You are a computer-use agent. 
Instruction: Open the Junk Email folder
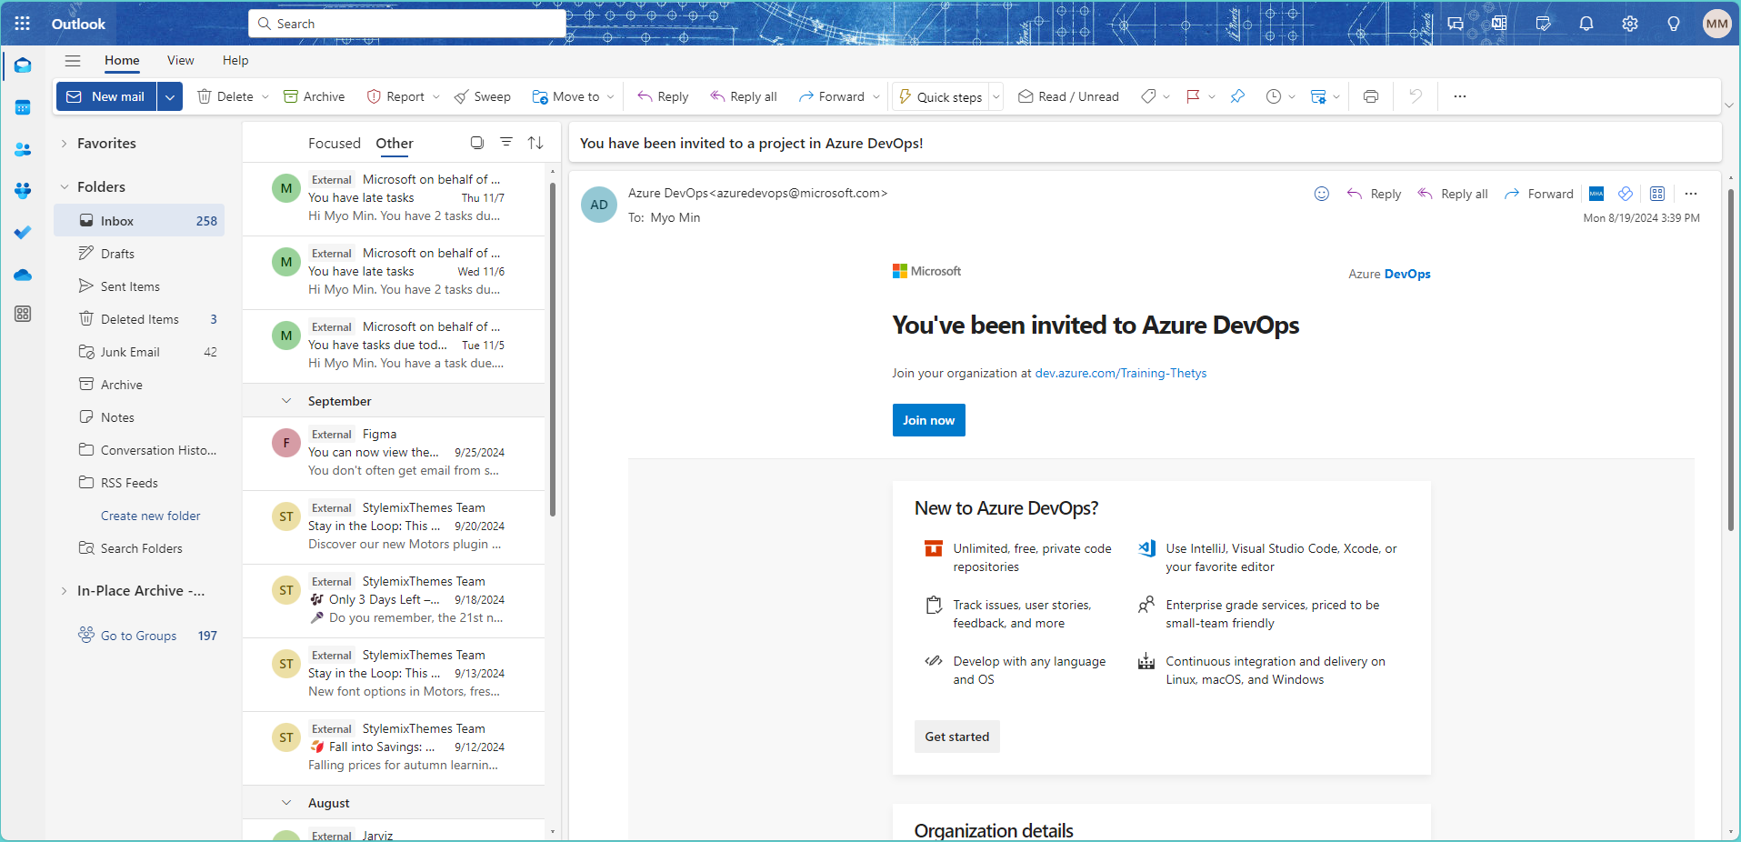click(x=139, y=352)
